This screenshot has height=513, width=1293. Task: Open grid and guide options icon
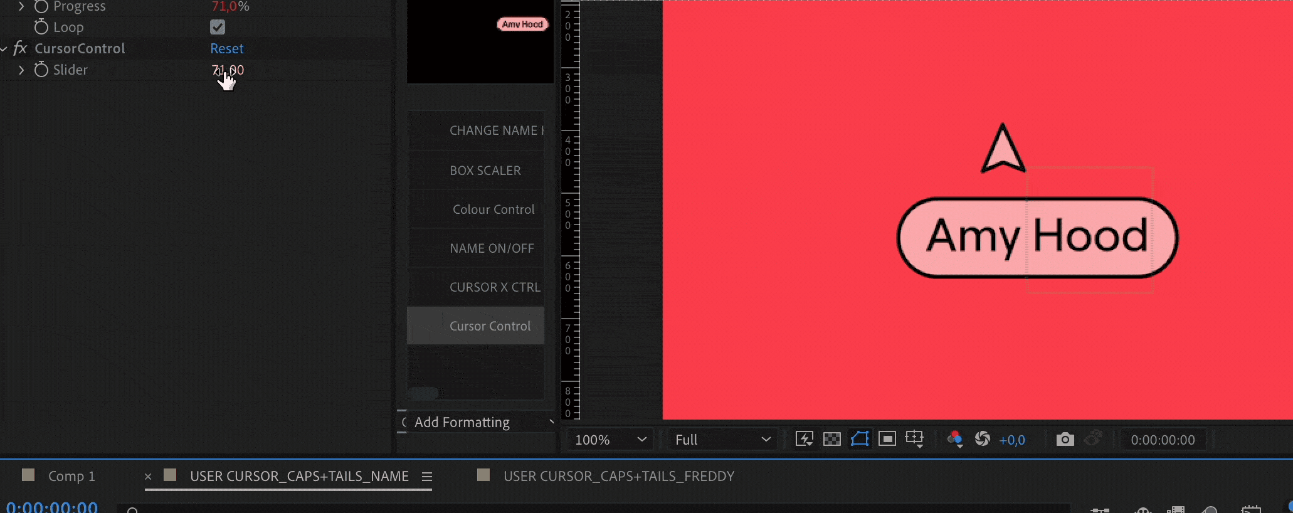tap(915, 438)
